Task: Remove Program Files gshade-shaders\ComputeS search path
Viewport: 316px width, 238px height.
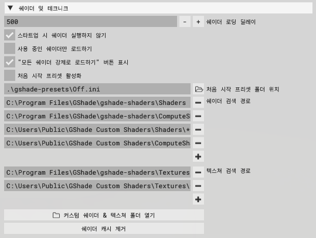Action: point(198,116)
